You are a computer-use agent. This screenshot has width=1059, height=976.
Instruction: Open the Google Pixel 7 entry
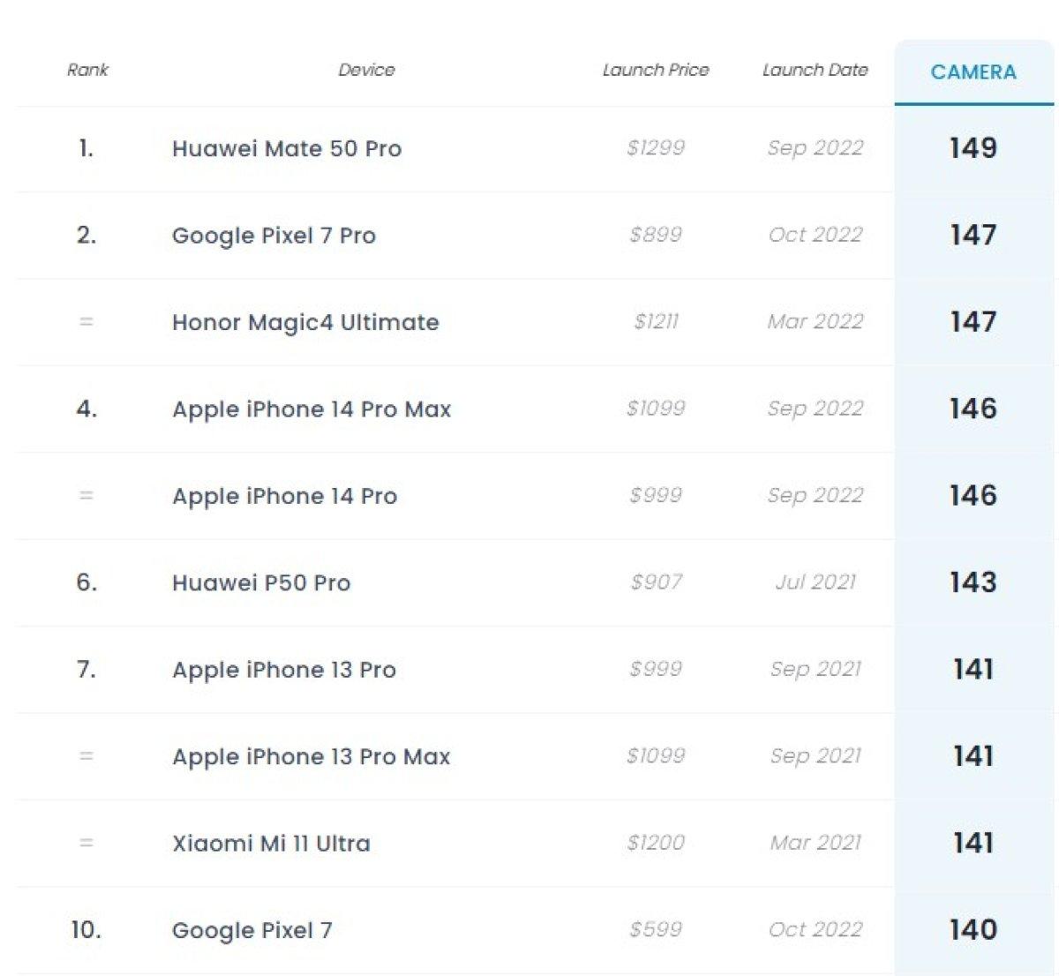pyautogui.click(x=252, y=930)
